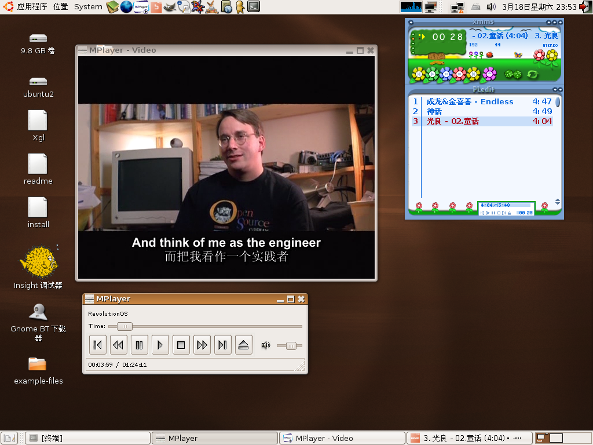This screenshot has width=593, height=445.
Task: Click XMMS play green flower button
Action: [x=432, y=74]
